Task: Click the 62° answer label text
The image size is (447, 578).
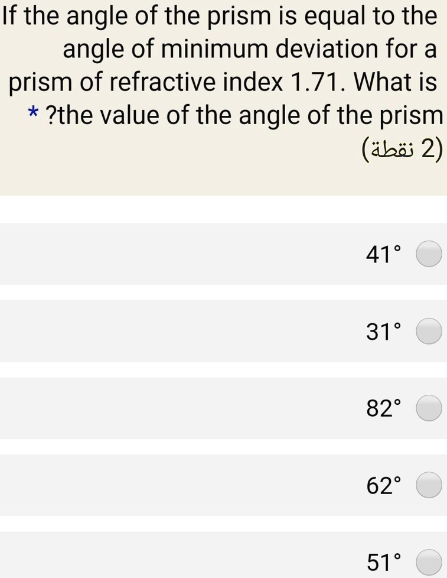Action: (x=383, y=485)
